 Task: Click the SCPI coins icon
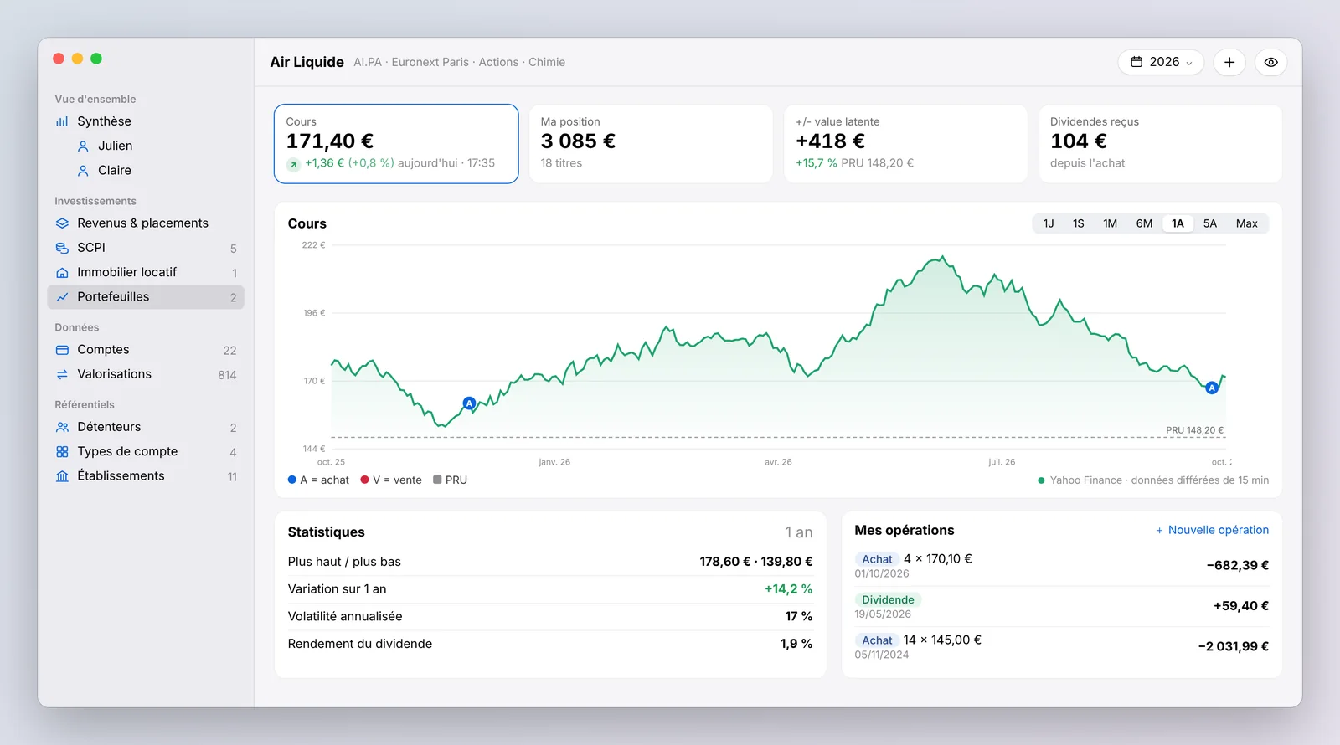coord(62,248)
